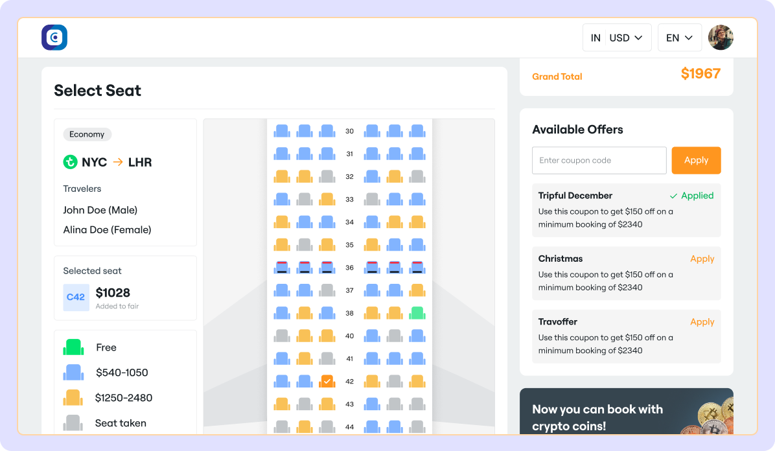Apply the Christmas coupon offer
Image resolution: width=775 pixels, height=451 pixels.
702,259
